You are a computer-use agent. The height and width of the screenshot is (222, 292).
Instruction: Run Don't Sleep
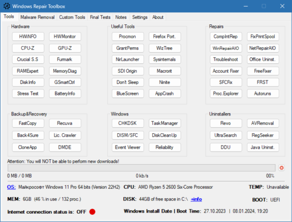(128, 82)
